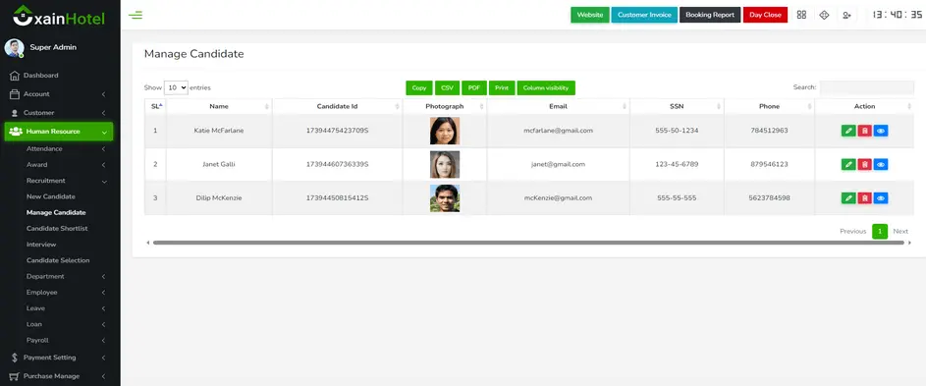Sort by the Candidate Id column

tap(337, 106)
